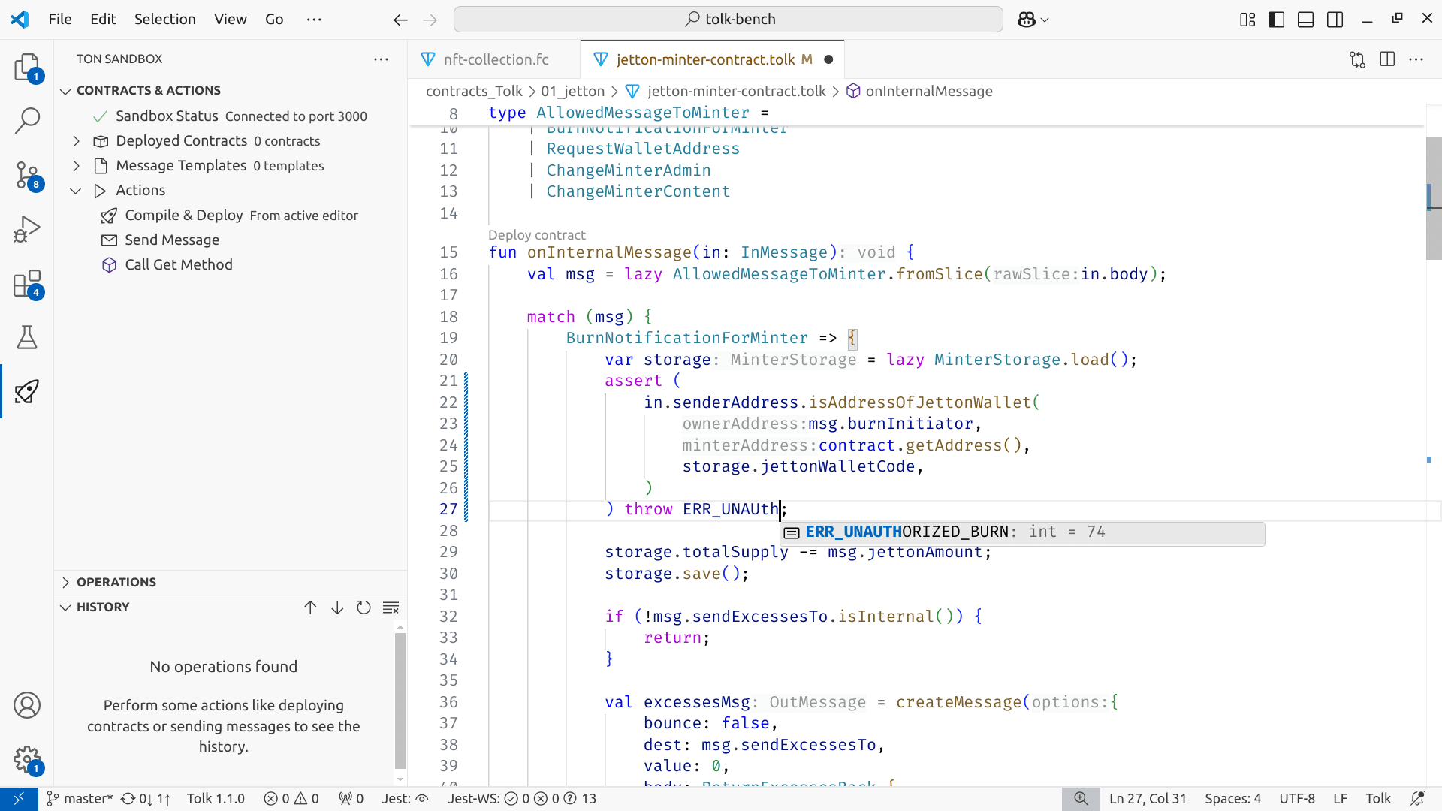Viewport: 1442px width, 811px height.
Task: Toggle the primary side bar
Action: (1277, 20)
